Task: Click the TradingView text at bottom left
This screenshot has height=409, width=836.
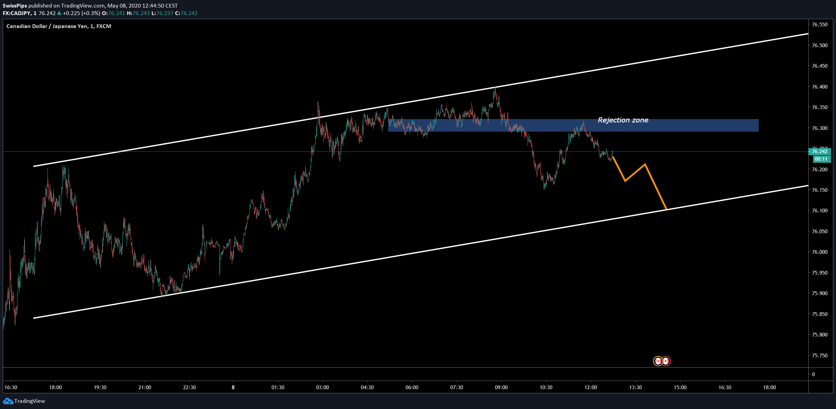Action: tap(30, 401)
